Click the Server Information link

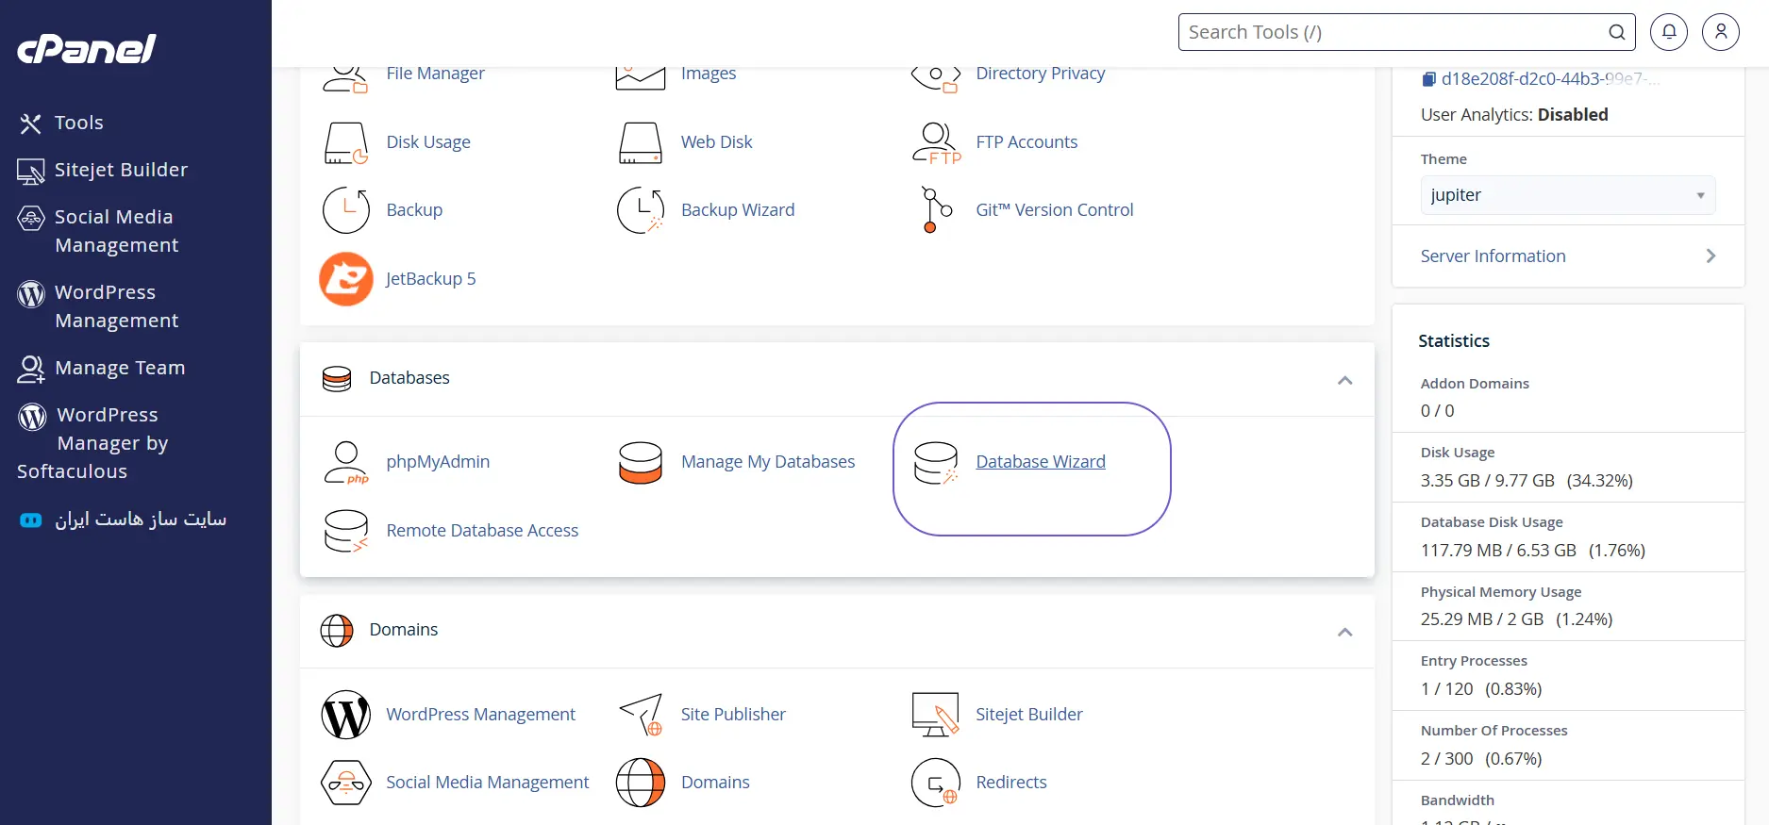[x=1493, y=256]
